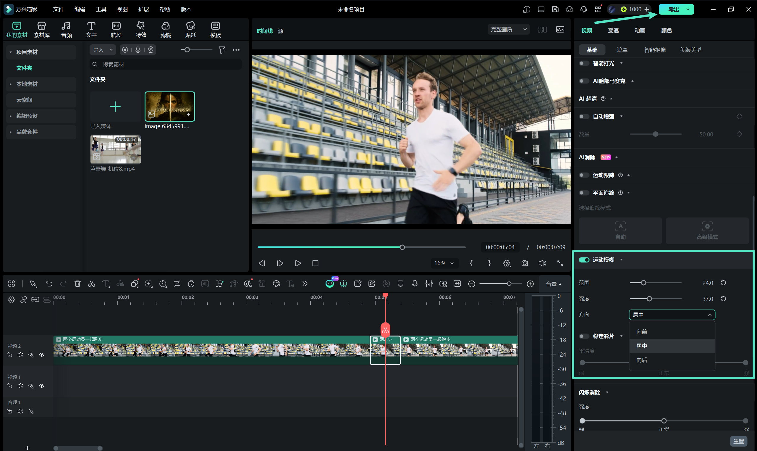Collapse the 项目素材 tree section

click(11, 52)
